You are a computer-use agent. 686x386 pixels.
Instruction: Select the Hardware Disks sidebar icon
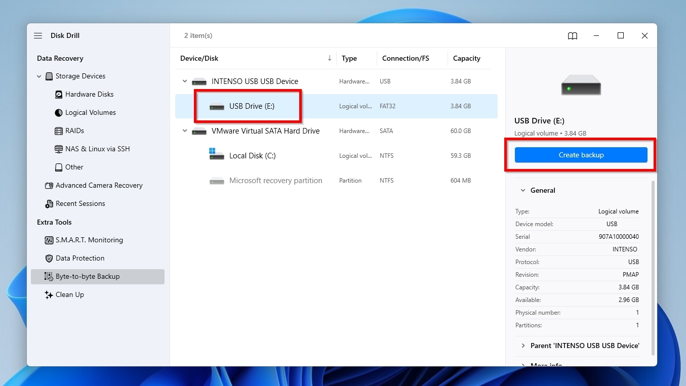pyautogui.click(x=58, y=94)
